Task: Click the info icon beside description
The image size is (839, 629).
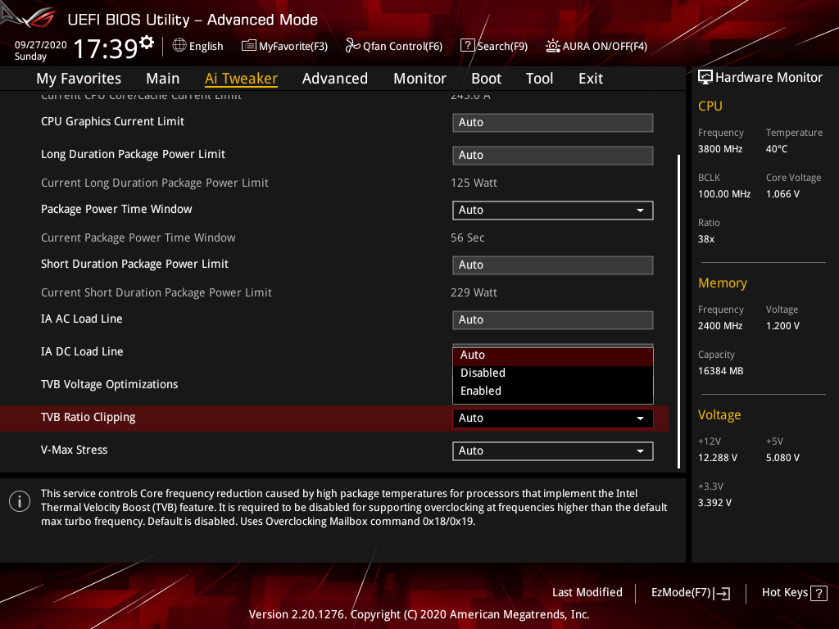Action: coord(20,501)
